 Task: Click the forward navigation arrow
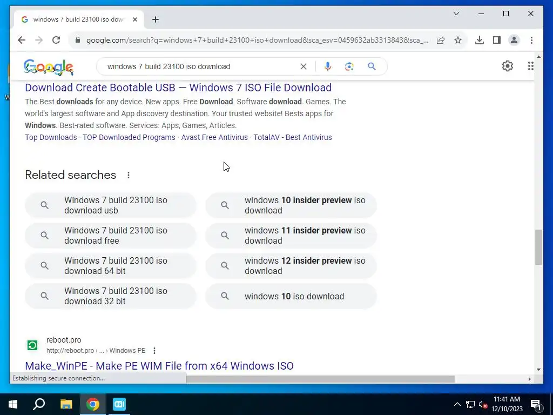pyautogui.click(x=39, y=40)
